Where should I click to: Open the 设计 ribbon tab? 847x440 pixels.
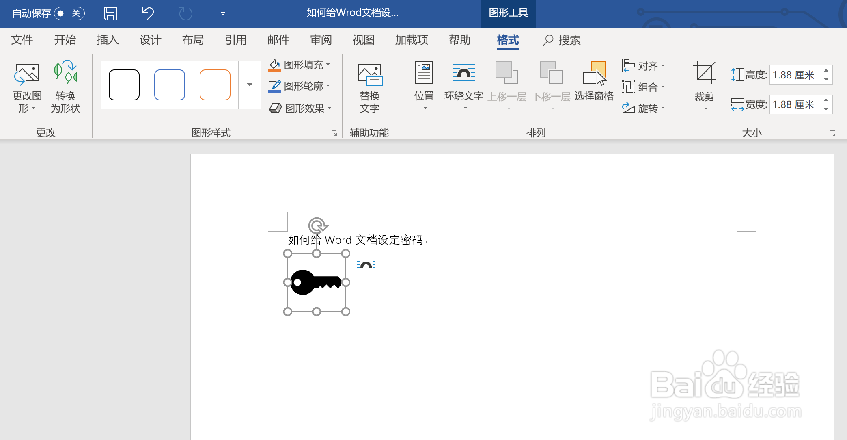pos(150,40)
